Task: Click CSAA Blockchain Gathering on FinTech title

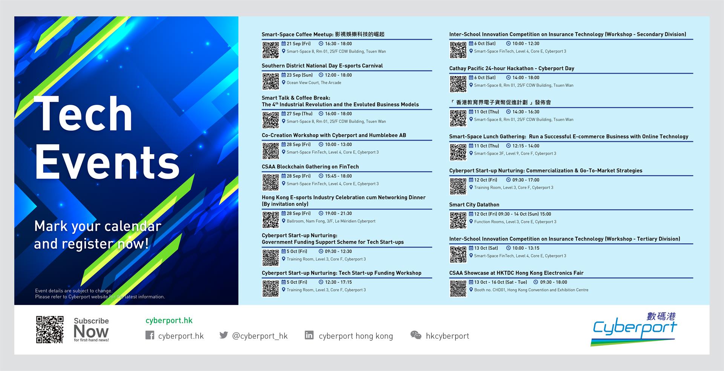Action: coord(310,167)
